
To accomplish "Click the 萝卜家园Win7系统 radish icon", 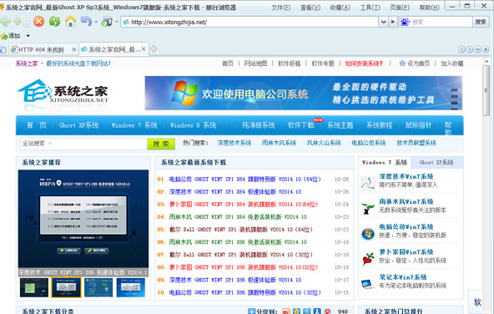I will tap(368, 259).
